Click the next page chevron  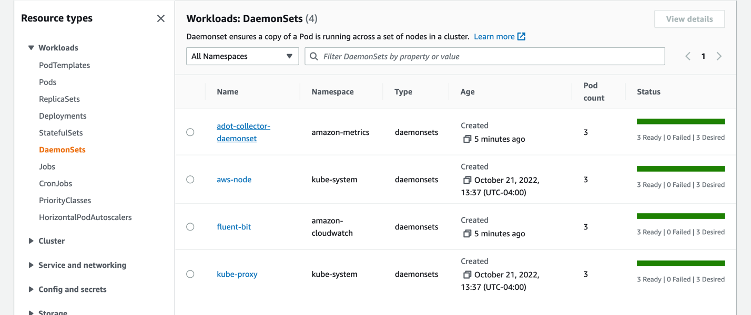point(719,56)
